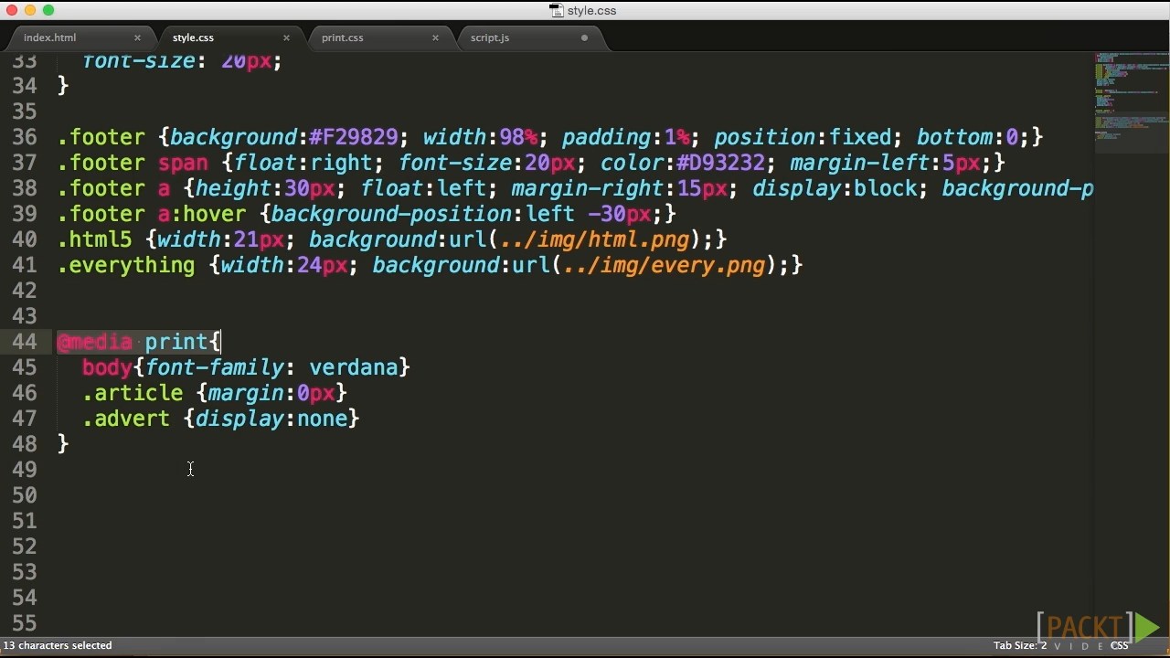Click line number 44 in gutter
This screenshot has height=658, width=1170.
25,342
